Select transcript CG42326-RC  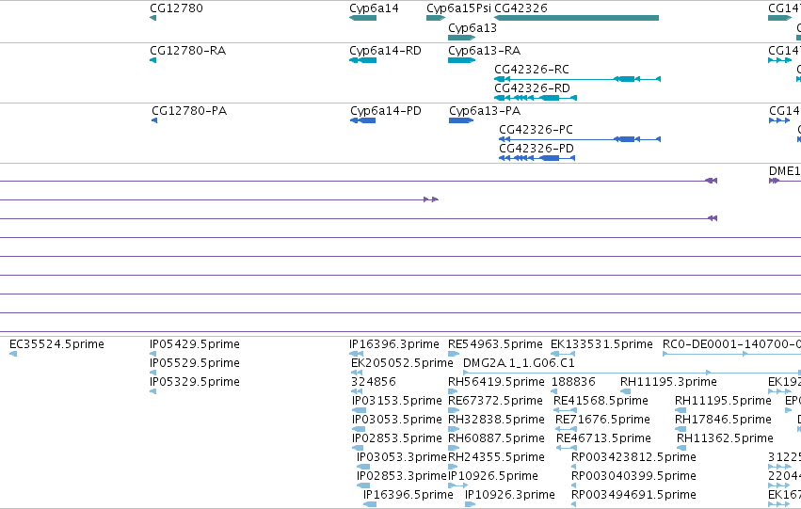point(531,70)
